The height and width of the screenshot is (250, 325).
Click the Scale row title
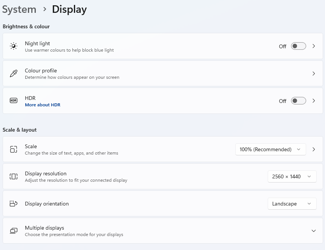31,146
